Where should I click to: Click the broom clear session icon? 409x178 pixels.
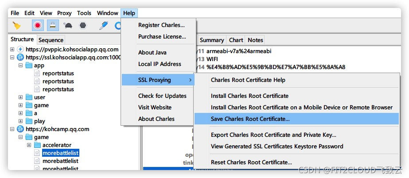pos(17,25)
